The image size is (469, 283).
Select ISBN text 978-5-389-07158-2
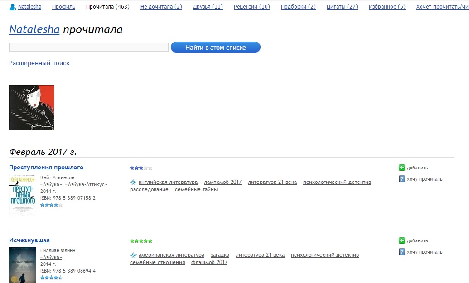point(74,198)
